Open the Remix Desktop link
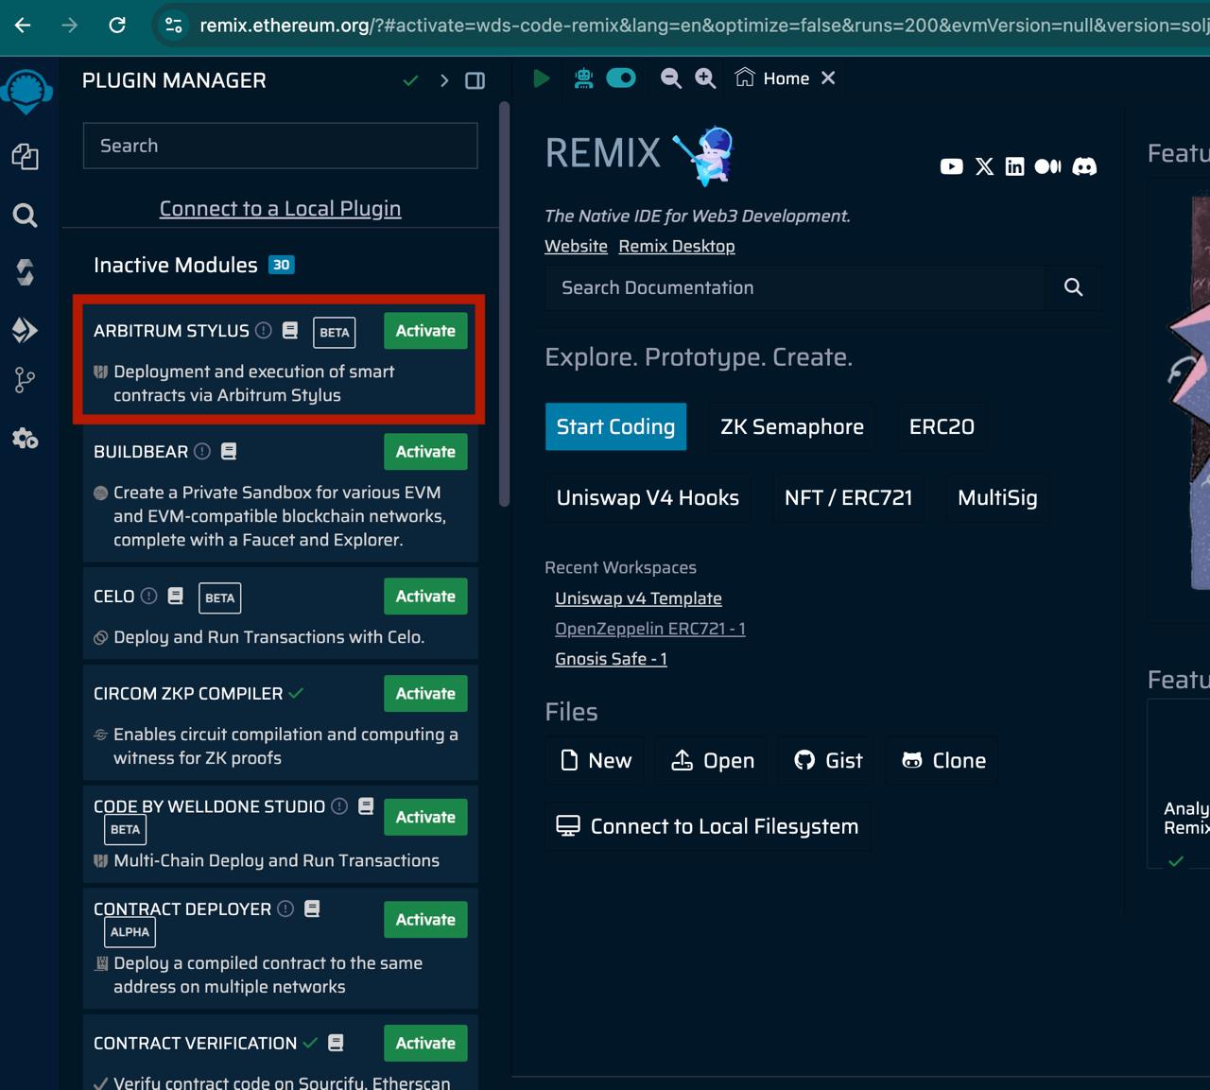1210x1090 pixels. coord(677,246)
